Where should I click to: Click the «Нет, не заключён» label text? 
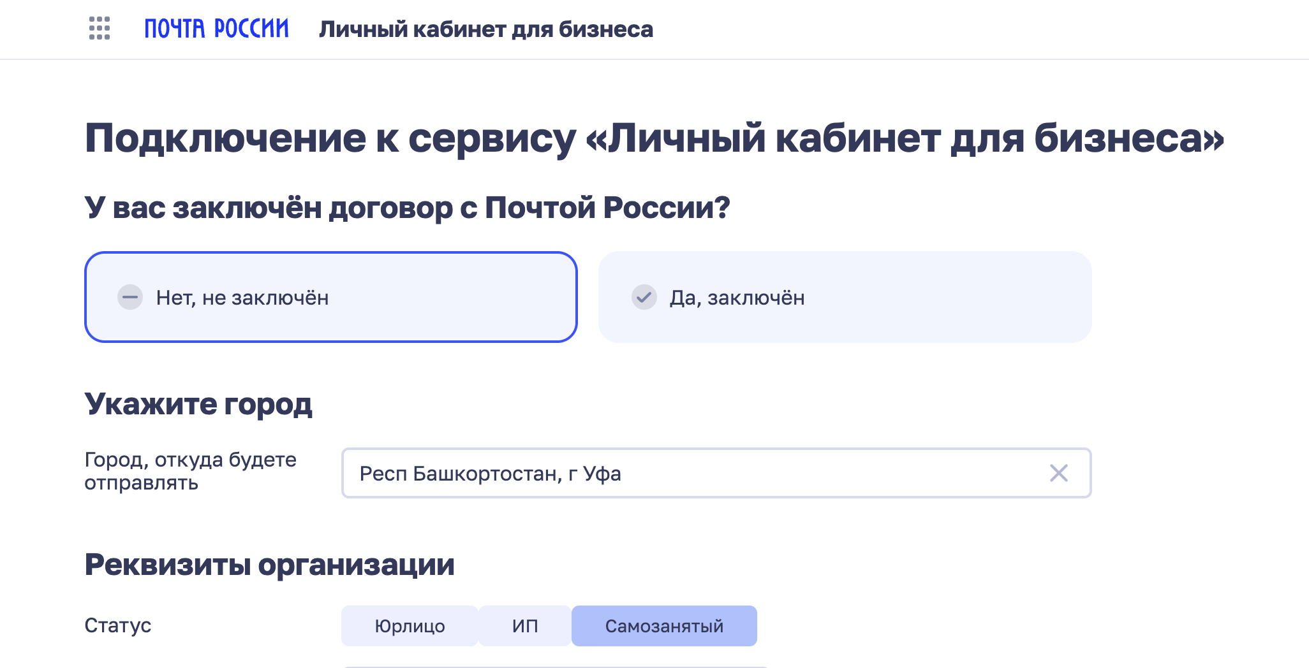pos(242,298)
